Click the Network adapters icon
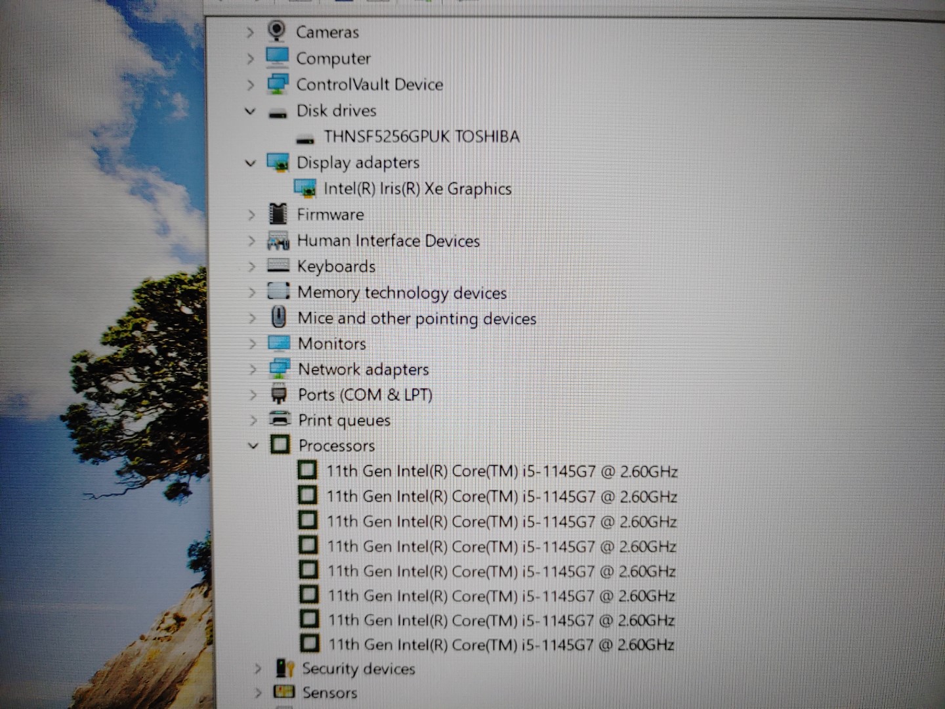The image size is (945, 709). pos(280,369)
